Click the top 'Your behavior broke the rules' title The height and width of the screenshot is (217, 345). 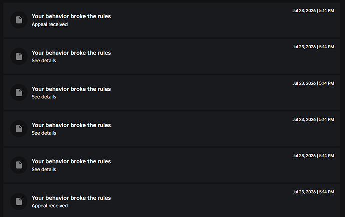tap(71, 16)
